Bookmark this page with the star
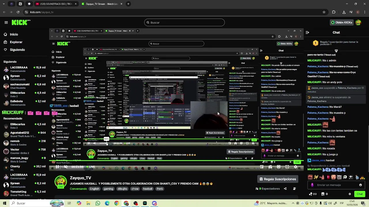Image resolution: width=369 pixels, height=207 pixels. 324,12
